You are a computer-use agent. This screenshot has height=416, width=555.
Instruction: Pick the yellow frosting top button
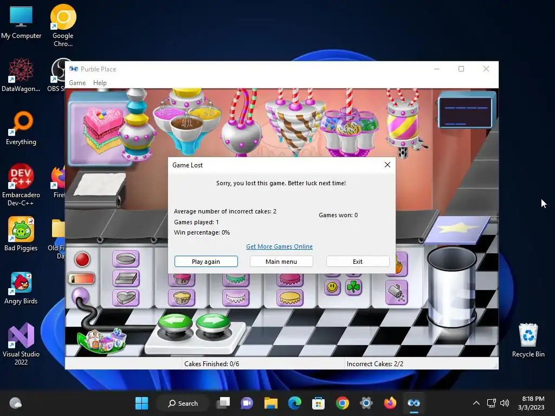pos(290,297)
